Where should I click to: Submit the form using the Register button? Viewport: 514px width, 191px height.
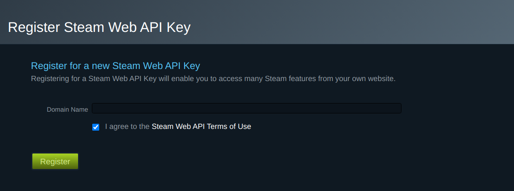(x=55, y=161)
